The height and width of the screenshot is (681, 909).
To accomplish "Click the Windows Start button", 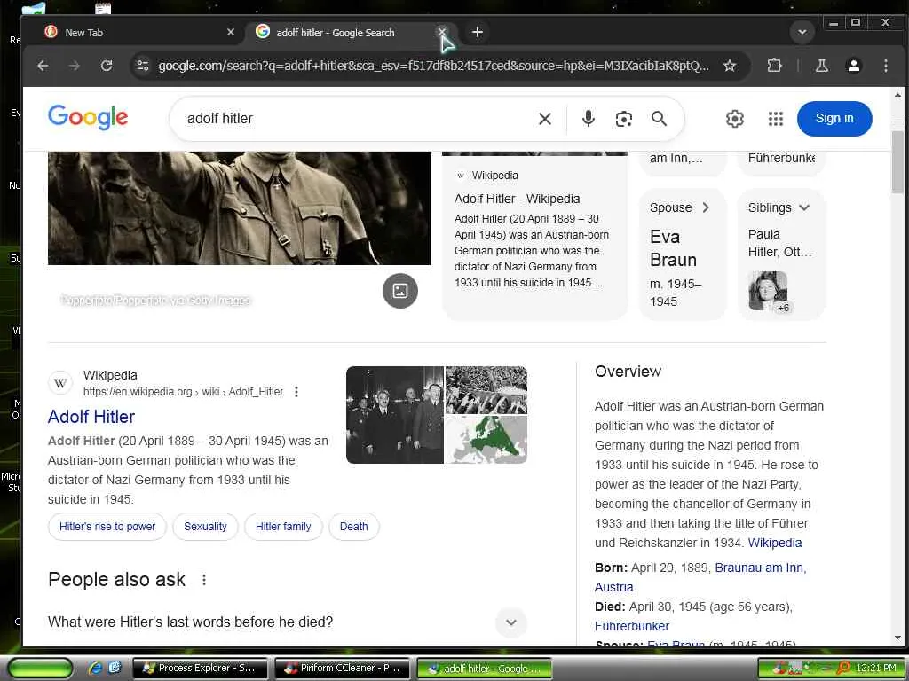I will tap(40, 669).
